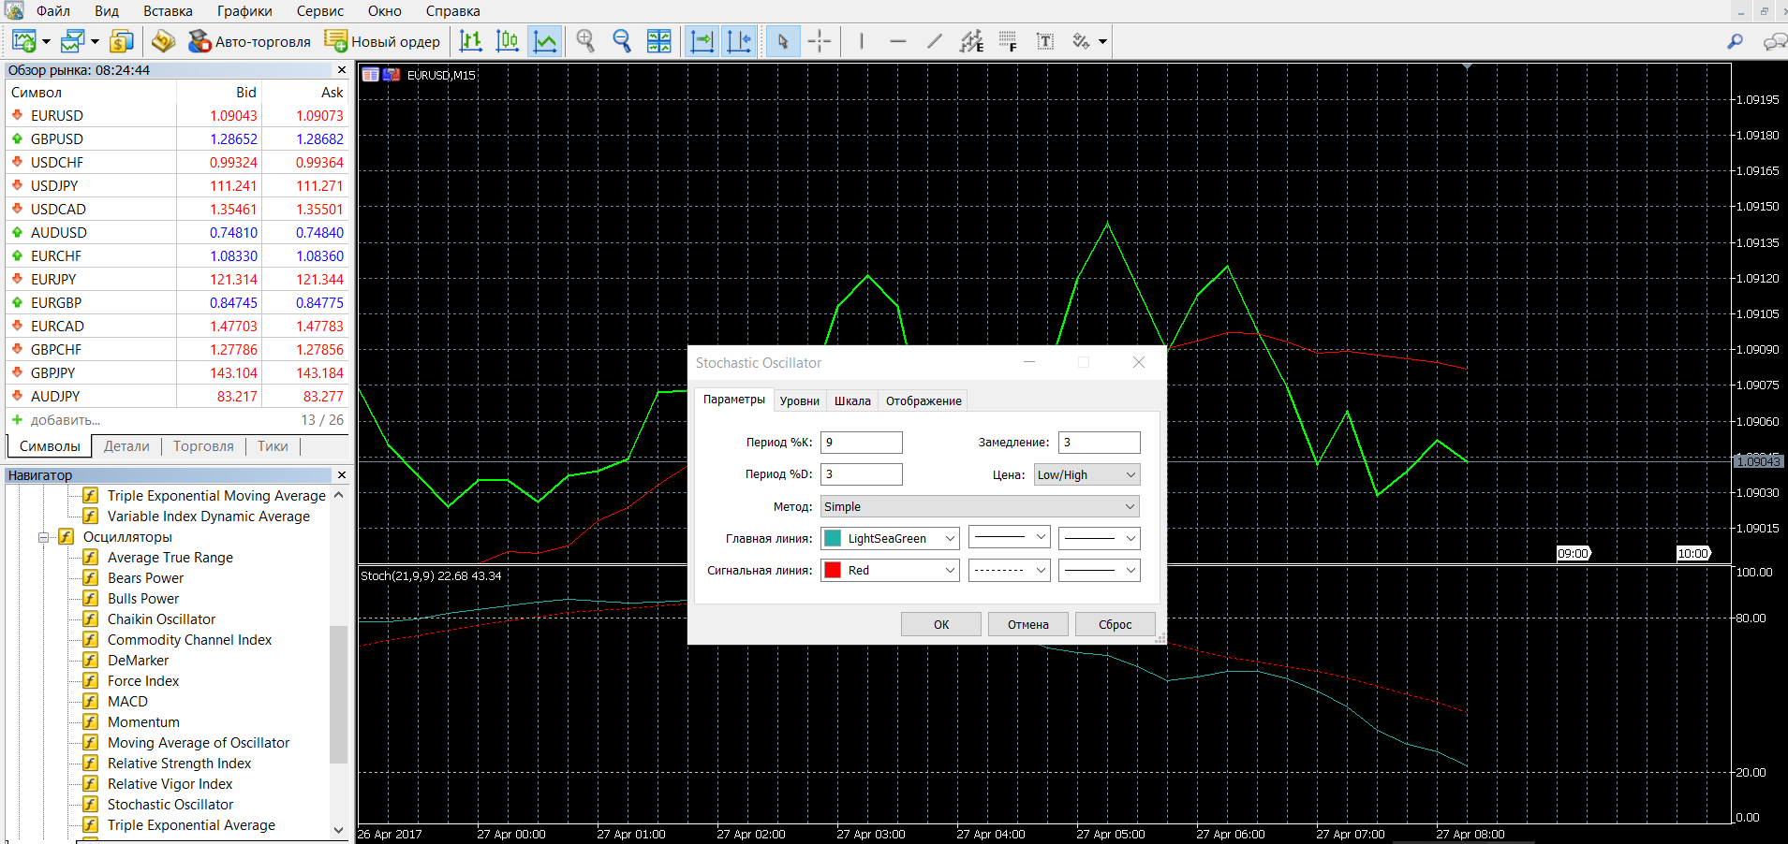
Task: Click добавить… to add a symbol
Action: 66,420
